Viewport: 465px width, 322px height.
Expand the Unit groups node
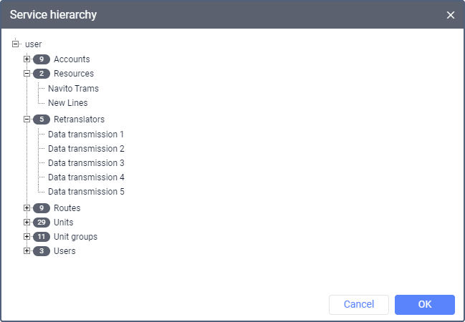pos(27,236)
